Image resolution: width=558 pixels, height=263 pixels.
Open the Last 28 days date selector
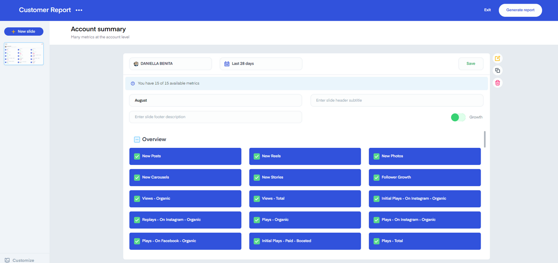click(x=261, y=64)
